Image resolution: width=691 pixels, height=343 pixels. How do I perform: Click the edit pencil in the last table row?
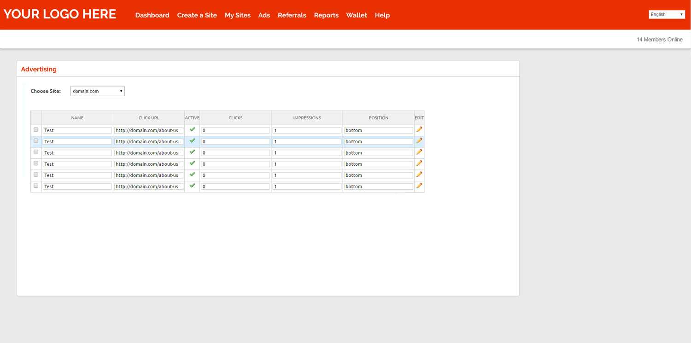pos(419,186)
